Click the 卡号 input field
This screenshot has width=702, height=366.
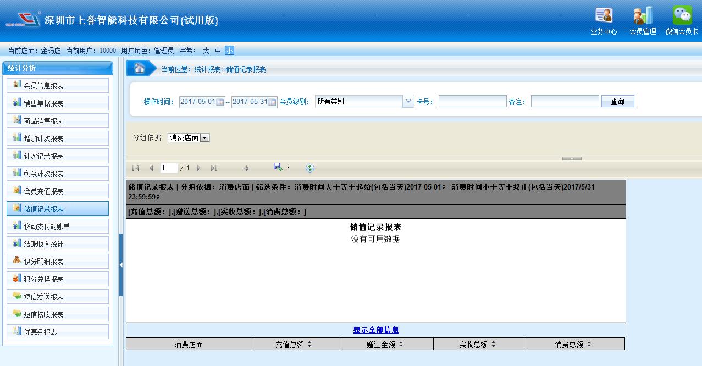coord(472,101)
